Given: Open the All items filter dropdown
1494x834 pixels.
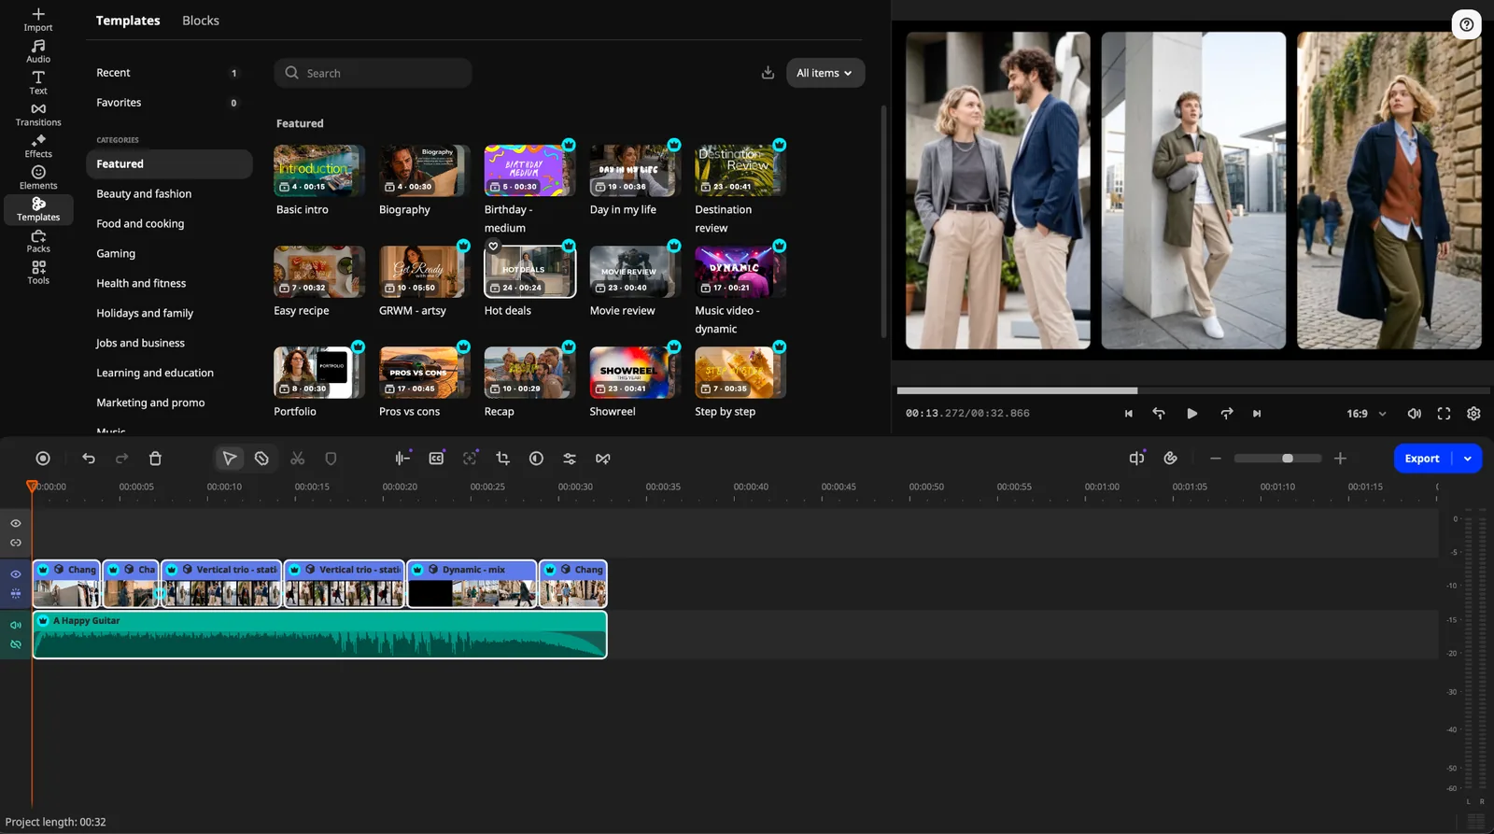Looking at the screenshot, I should (x=825, y=73).
